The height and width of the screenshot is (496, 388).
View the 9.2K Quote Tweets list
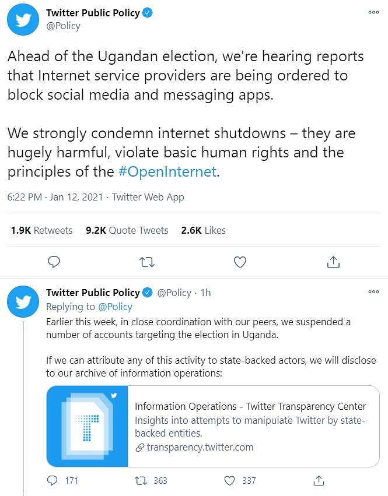tap(127, 230)
